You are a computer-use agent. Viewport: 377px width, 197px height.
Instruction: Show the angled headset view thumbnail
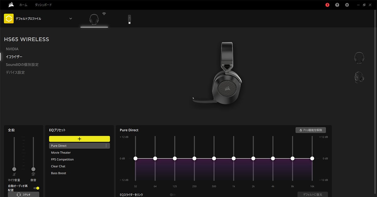(359, 77)
